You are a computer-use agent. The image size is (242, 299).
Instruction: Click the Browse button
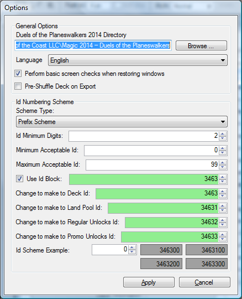coord(201,45)
